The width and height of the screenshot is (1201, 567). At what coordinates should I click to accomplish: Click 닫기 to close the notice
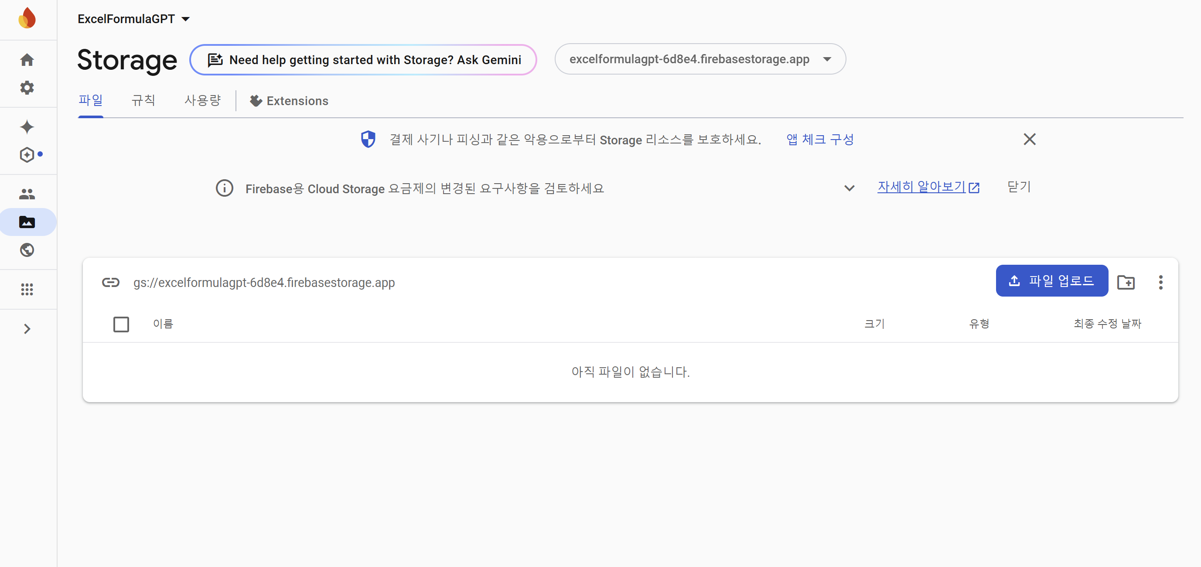[x=1019, y=187]
